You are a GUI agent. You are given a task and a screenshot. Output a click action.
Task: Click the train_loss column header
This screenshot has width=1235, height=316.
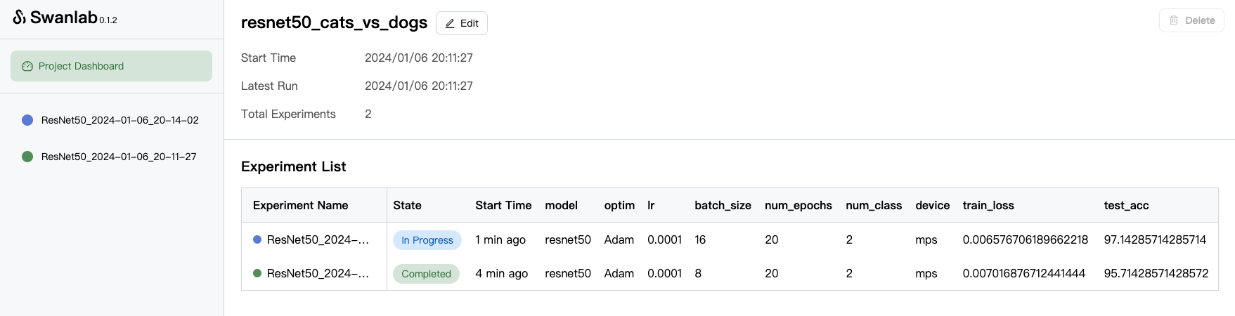click(x=988, y=205)
